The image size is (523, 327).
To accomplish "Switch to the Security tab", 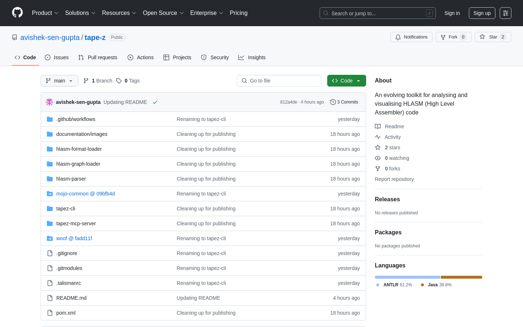I will 215,57.
